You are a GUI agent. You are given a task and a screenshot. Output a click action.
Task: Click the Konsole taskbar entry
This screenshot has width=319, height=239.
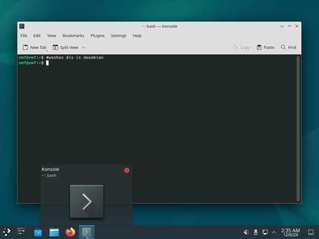click(x=87, y=232)
